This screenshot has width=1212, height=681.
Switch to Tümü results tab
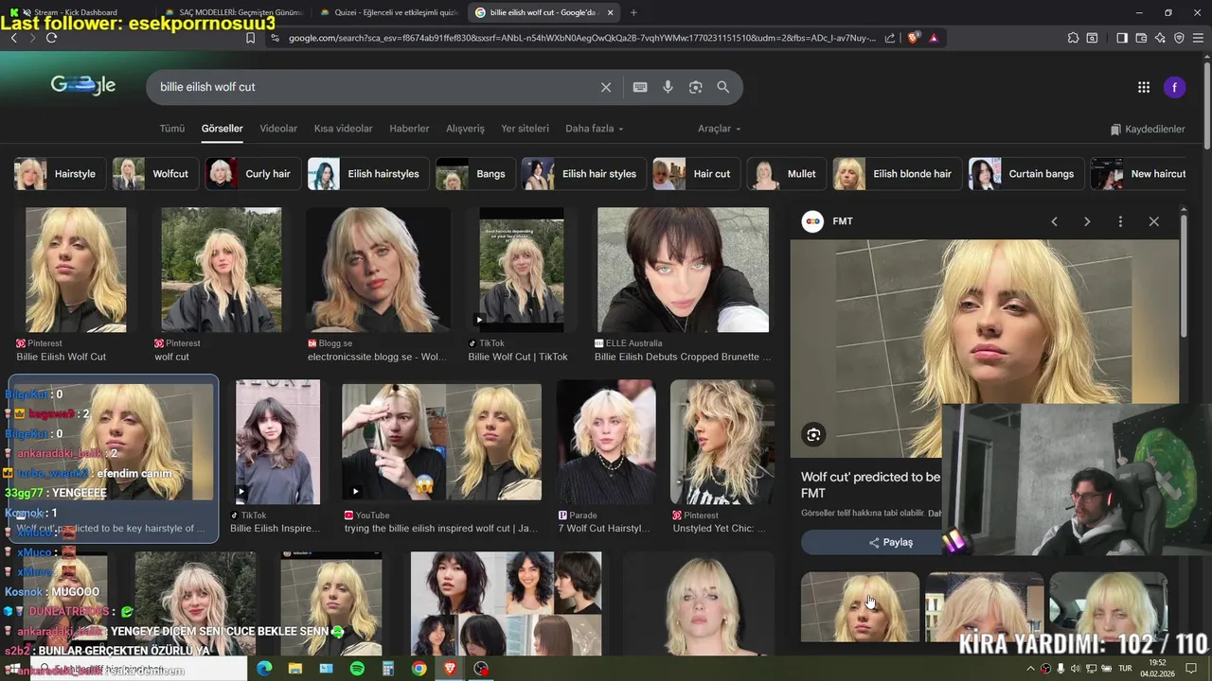[x=172, y=129]
